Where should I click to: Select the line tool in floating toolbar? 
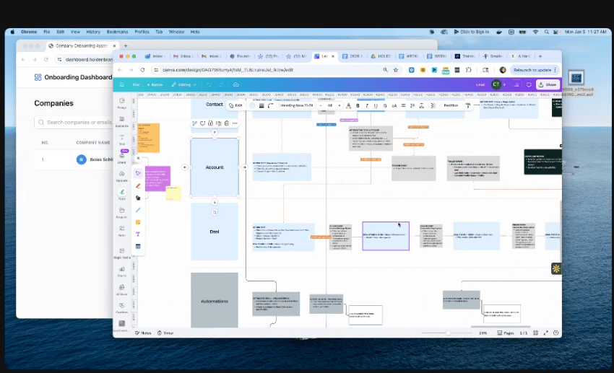138,210
